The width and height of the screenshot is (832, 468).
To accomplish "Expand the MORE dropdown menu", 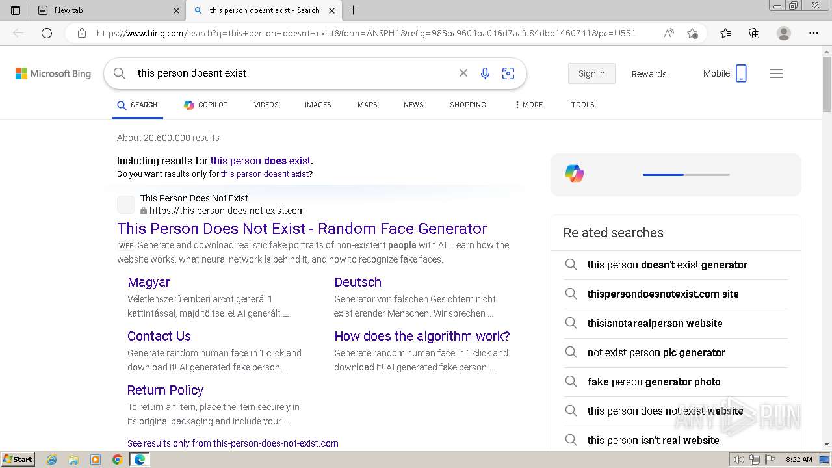I will (529, 105).
